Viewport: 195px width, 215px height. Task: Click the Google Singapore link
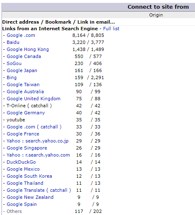point(27,148)
